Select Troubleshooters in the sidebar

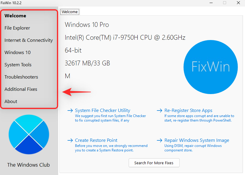click(21, 77)
